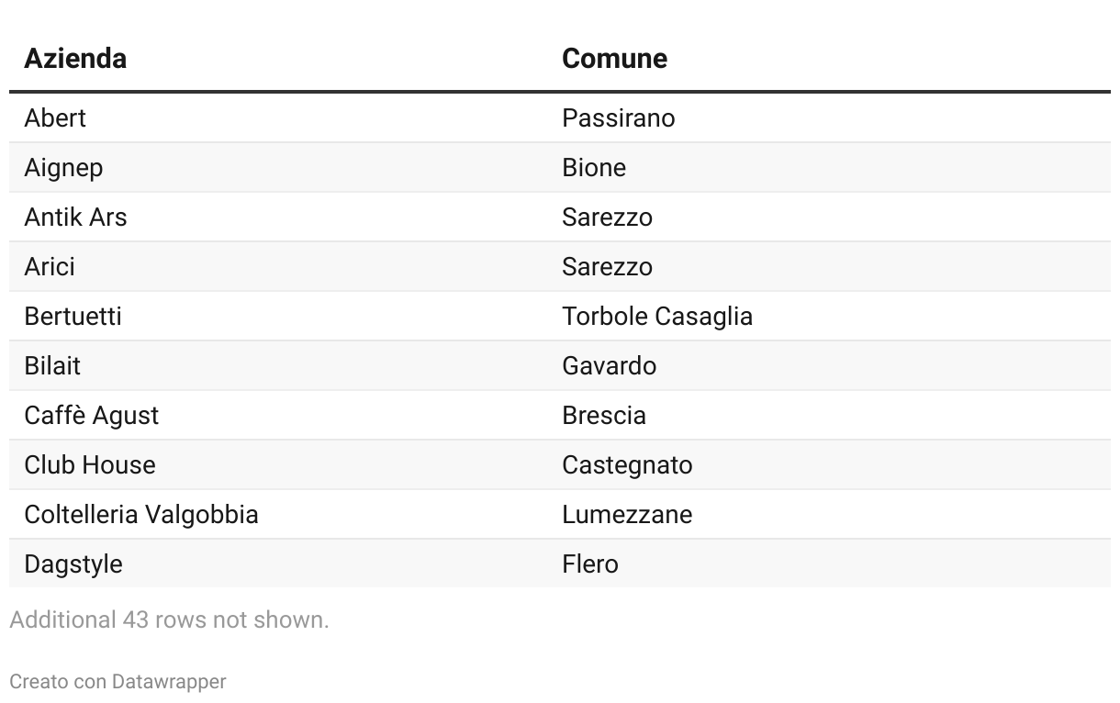This screenshot has width=1120, height=703.
Task: Select the Arici row name
Action: pos(50,267)
